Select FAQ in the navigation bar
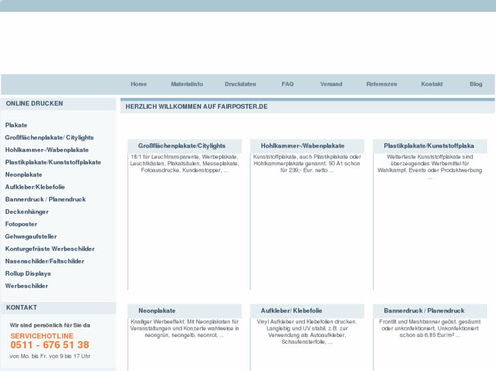This screenshot has height=371, width=496. 287,84
